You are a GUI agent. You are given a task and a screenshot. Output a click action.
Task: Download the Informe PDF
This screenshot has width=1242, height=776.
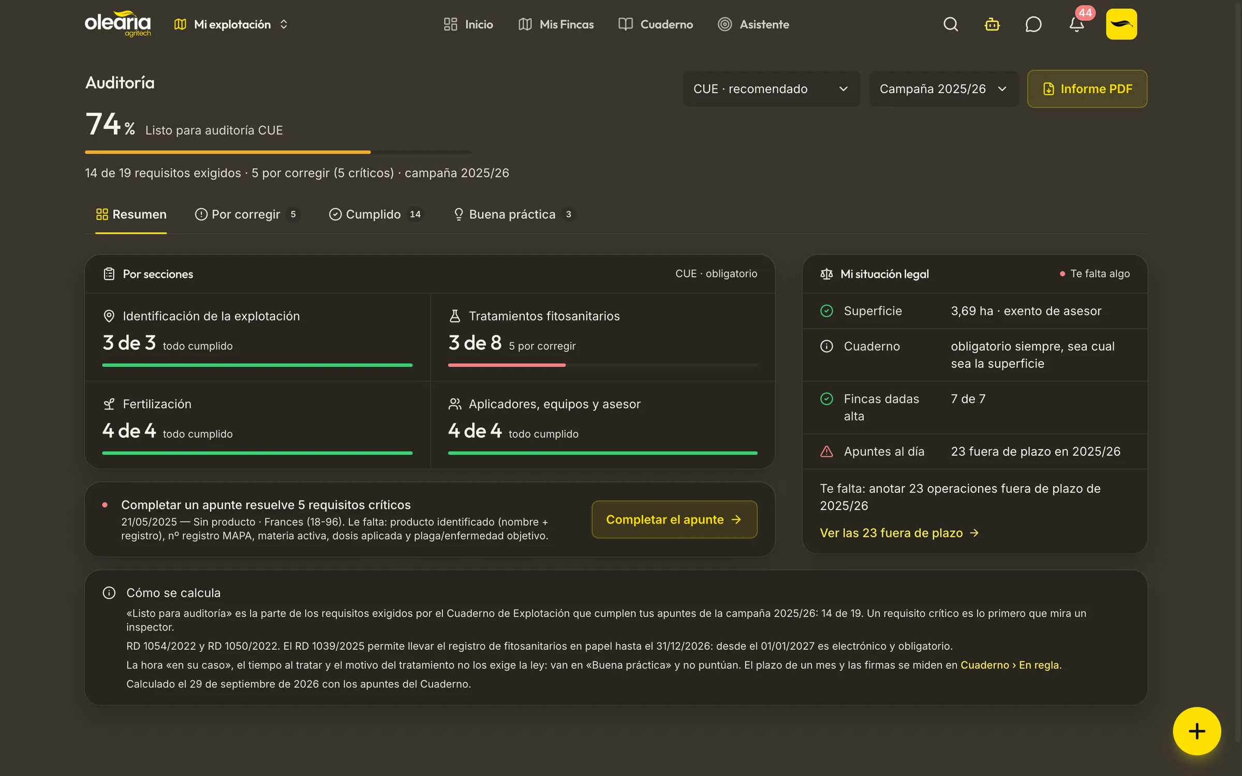click(1087, 89)
